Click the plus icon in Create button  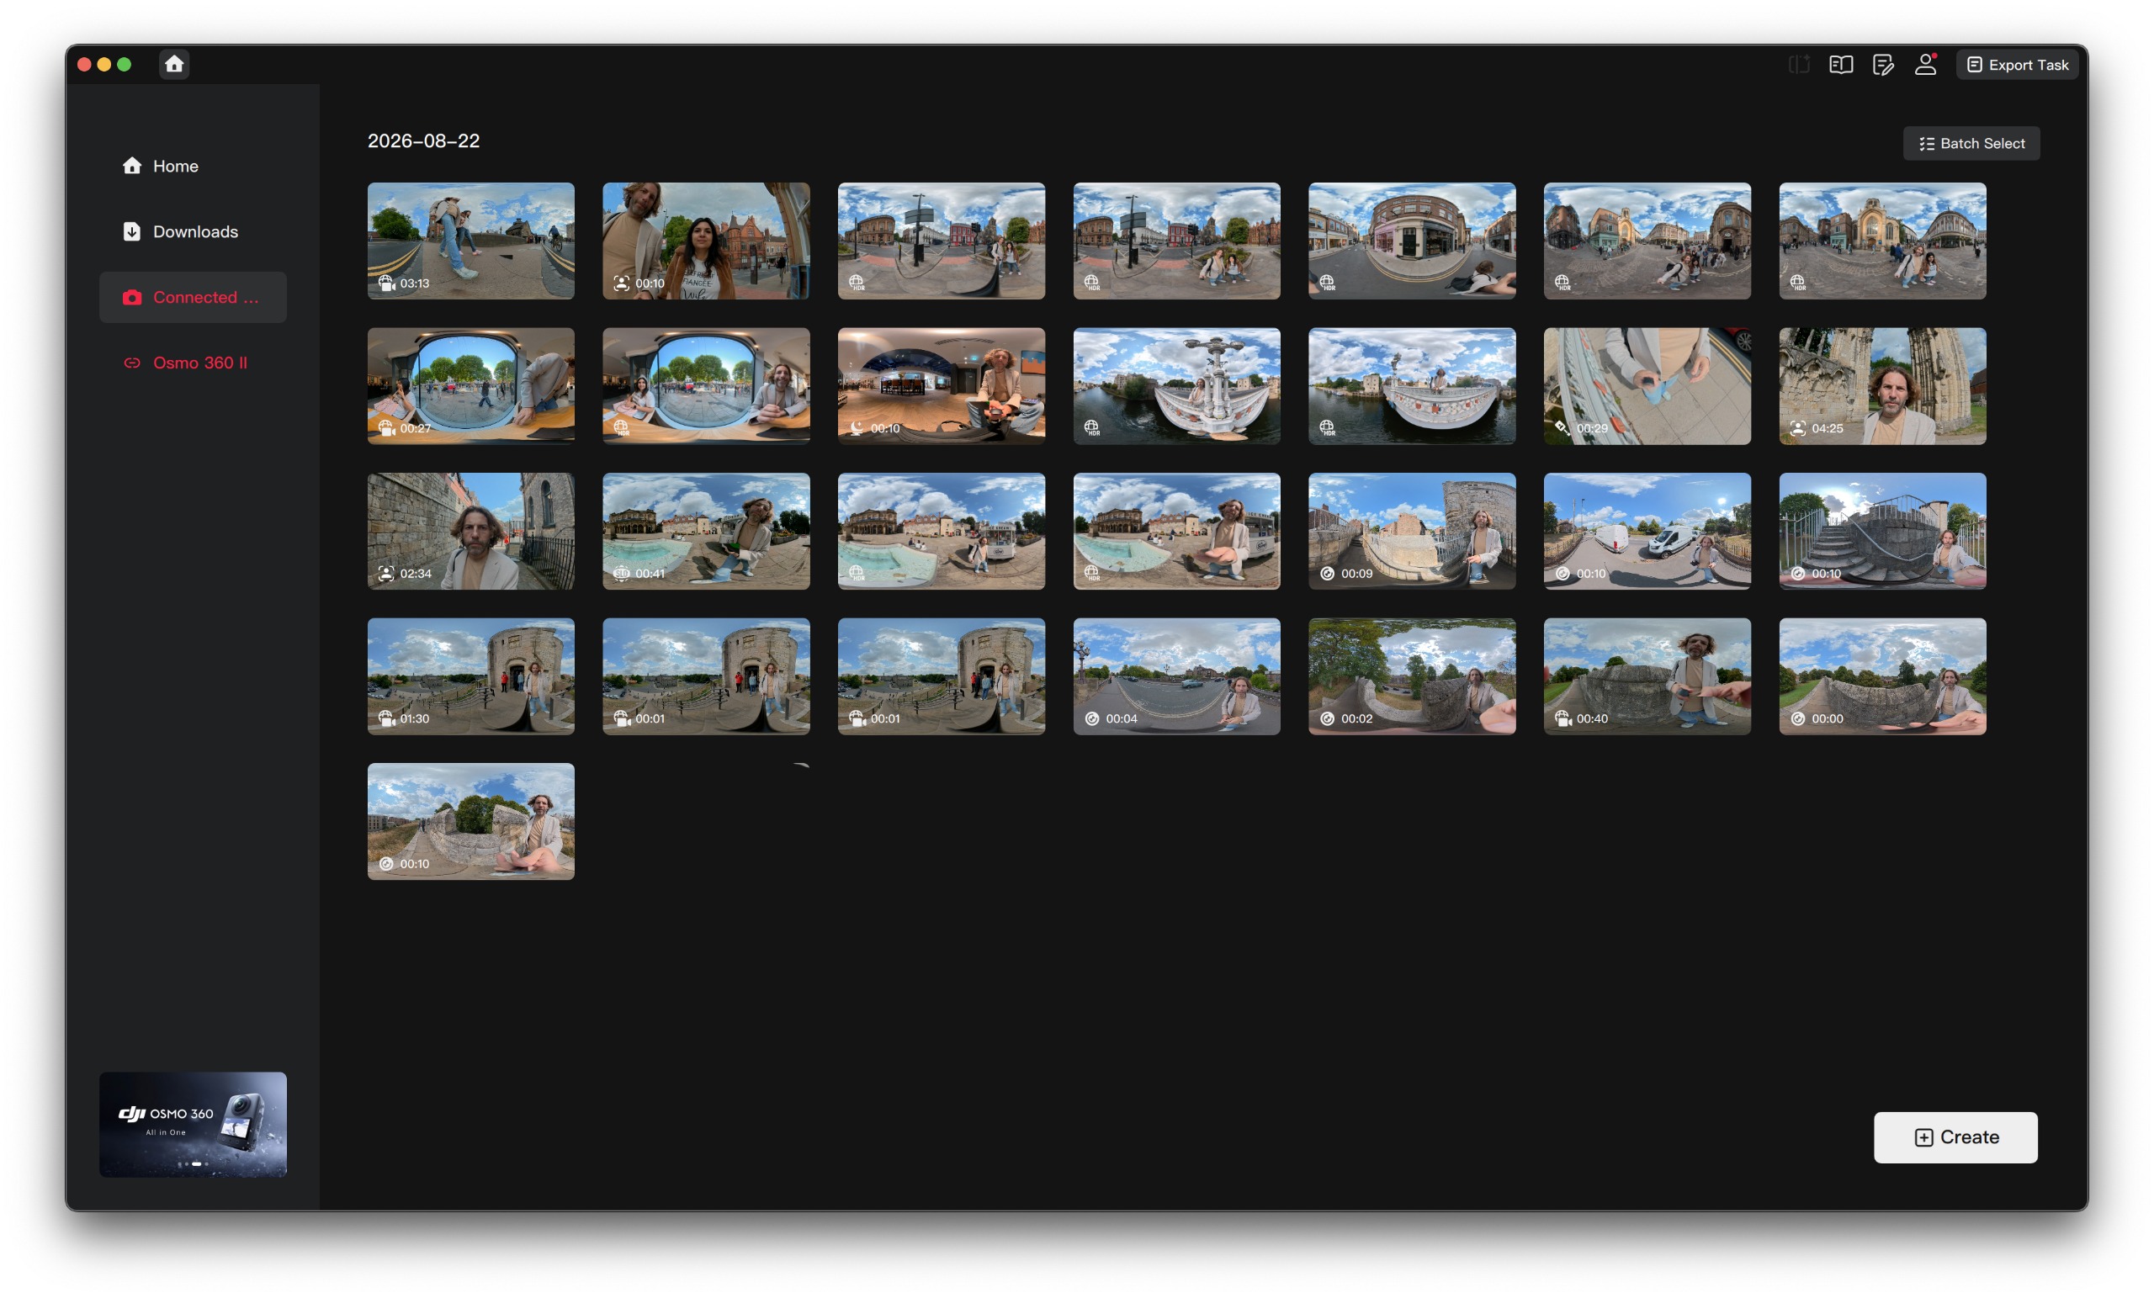(x=1923, y=1137)
